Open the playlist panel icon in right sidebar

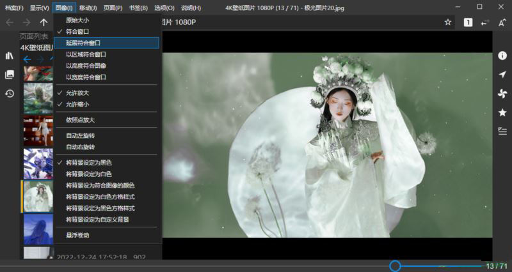502,132
